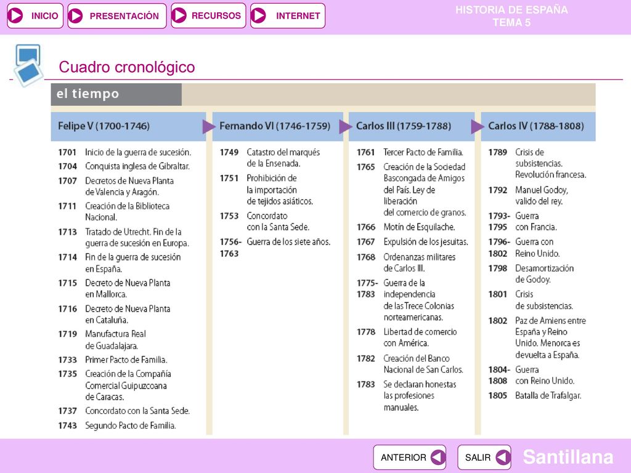Select the Carlos III (1759-1788) header
631x473 pixels.
[x=412, y=126]
